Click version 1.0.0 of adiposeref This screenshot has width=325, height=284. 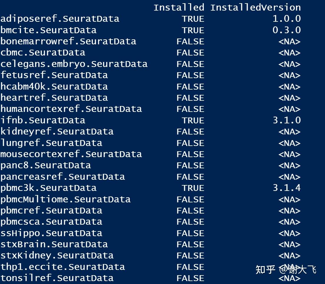(x=286, y=19)
